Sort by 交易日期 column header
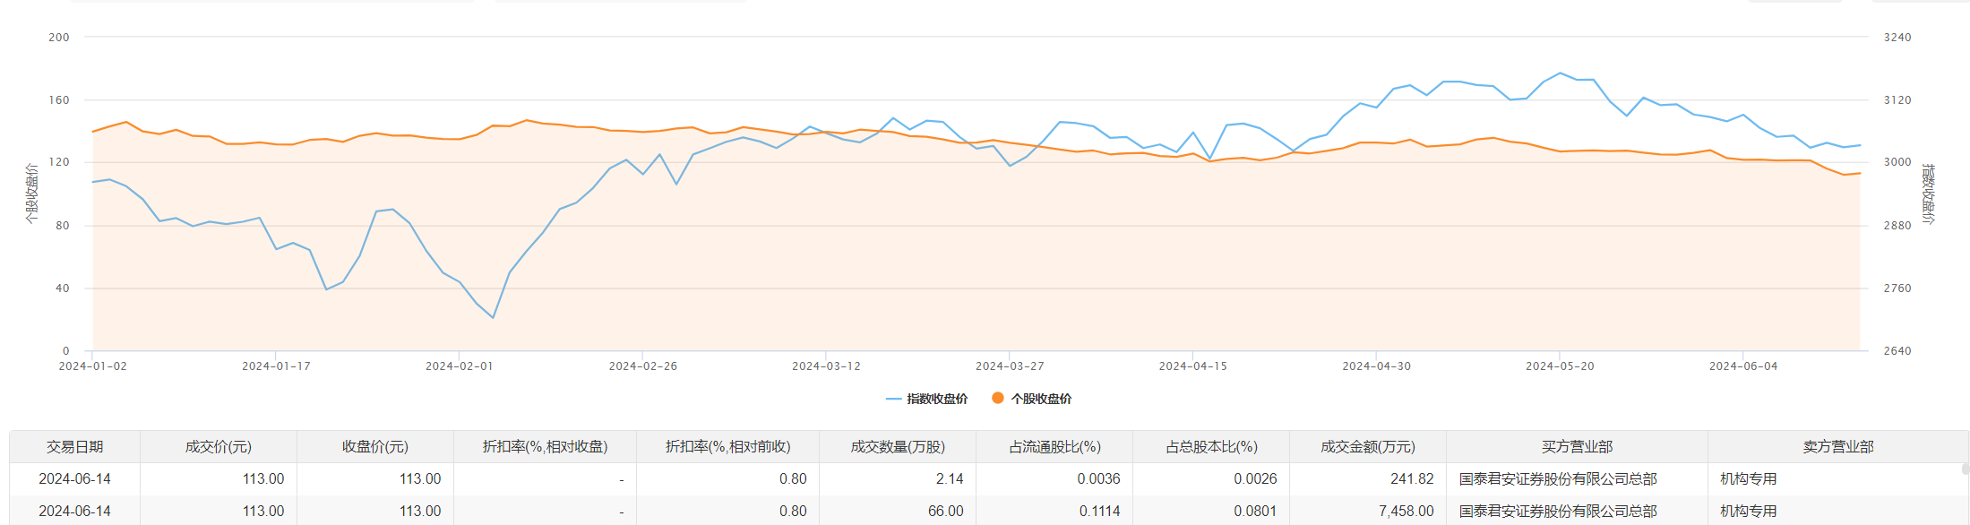The width and height of the screenshot is (1970, 525). [x=75, y=447]
